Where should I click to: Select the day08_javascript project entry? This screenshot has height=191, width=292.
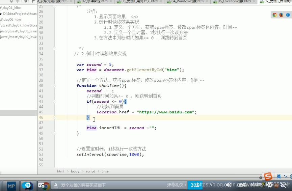19,31
